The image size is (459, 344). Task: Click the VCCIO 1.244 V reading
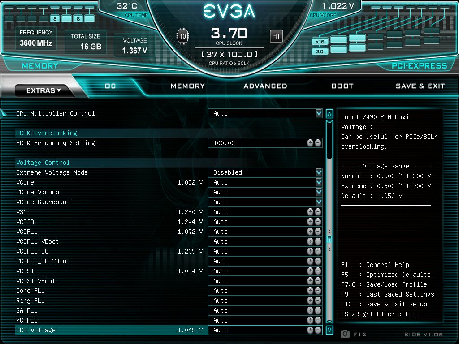click(x=190, y=222)
